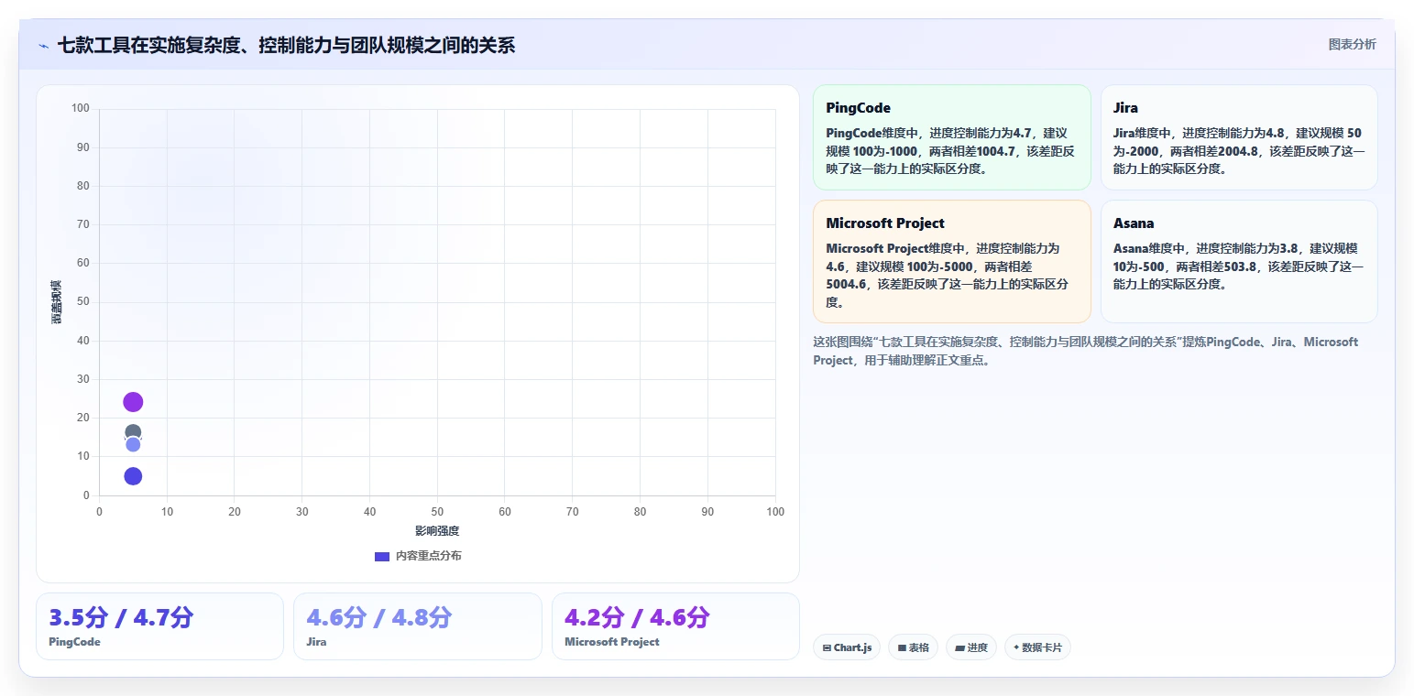This screenshot has height=696, width=1414.
Task: Click the 3.5分 / 4.7分 PingCode stat
Action: [159, 626]
